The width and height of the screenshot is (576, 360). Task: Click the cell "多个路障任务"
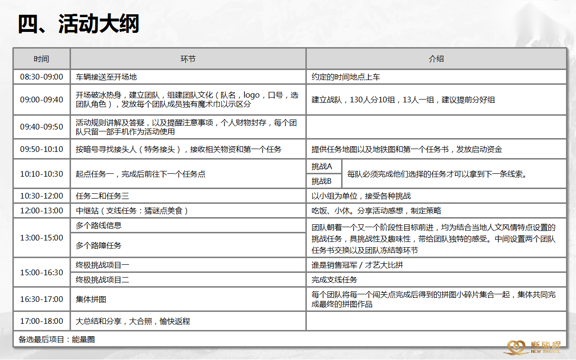[x=188, y=245]
